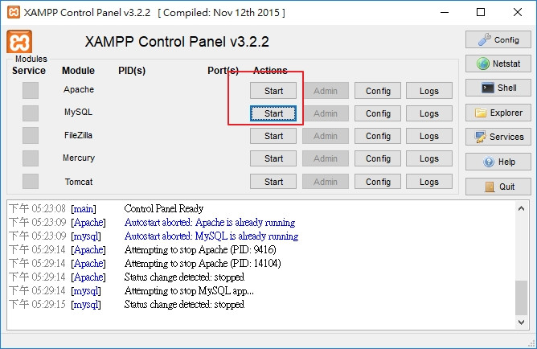This screenshot has height=349, width=537.
Task: Click XAMPP title bar icon
Action: (14, 12)
